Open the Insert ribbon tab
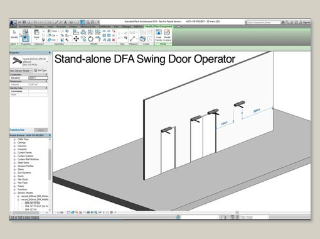The height and width of the screenshot is (239, 320). click(x=50, y=26)
